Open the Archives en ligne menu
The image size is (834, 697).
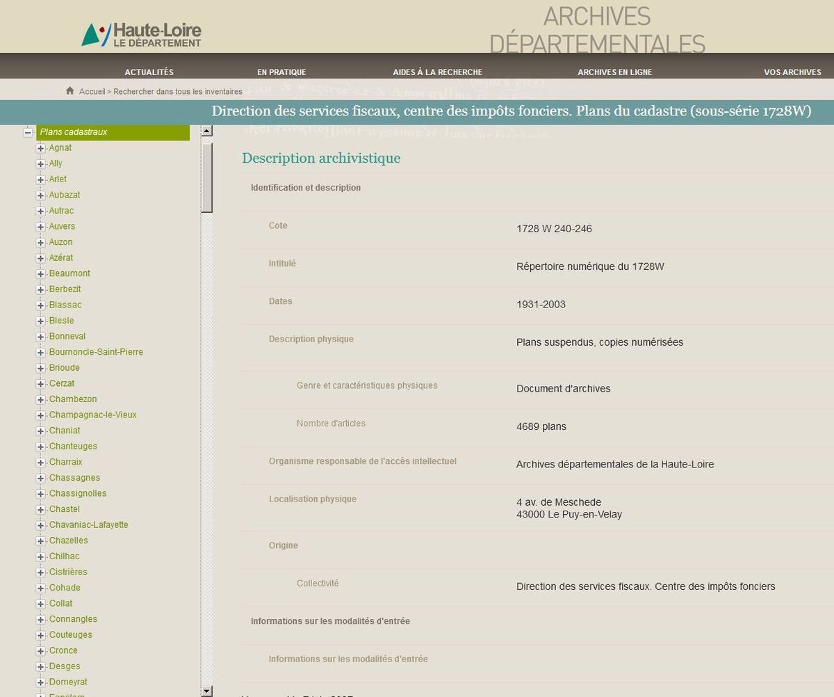(x=614, y=72)
